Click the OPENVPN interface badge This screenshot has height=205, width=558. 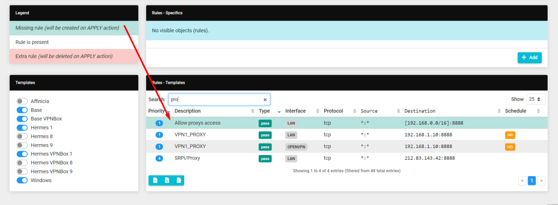coord(296,147)
